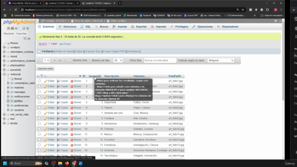
Task: Collapse all sidebar tree nodes icon
Action: (25, 39)
